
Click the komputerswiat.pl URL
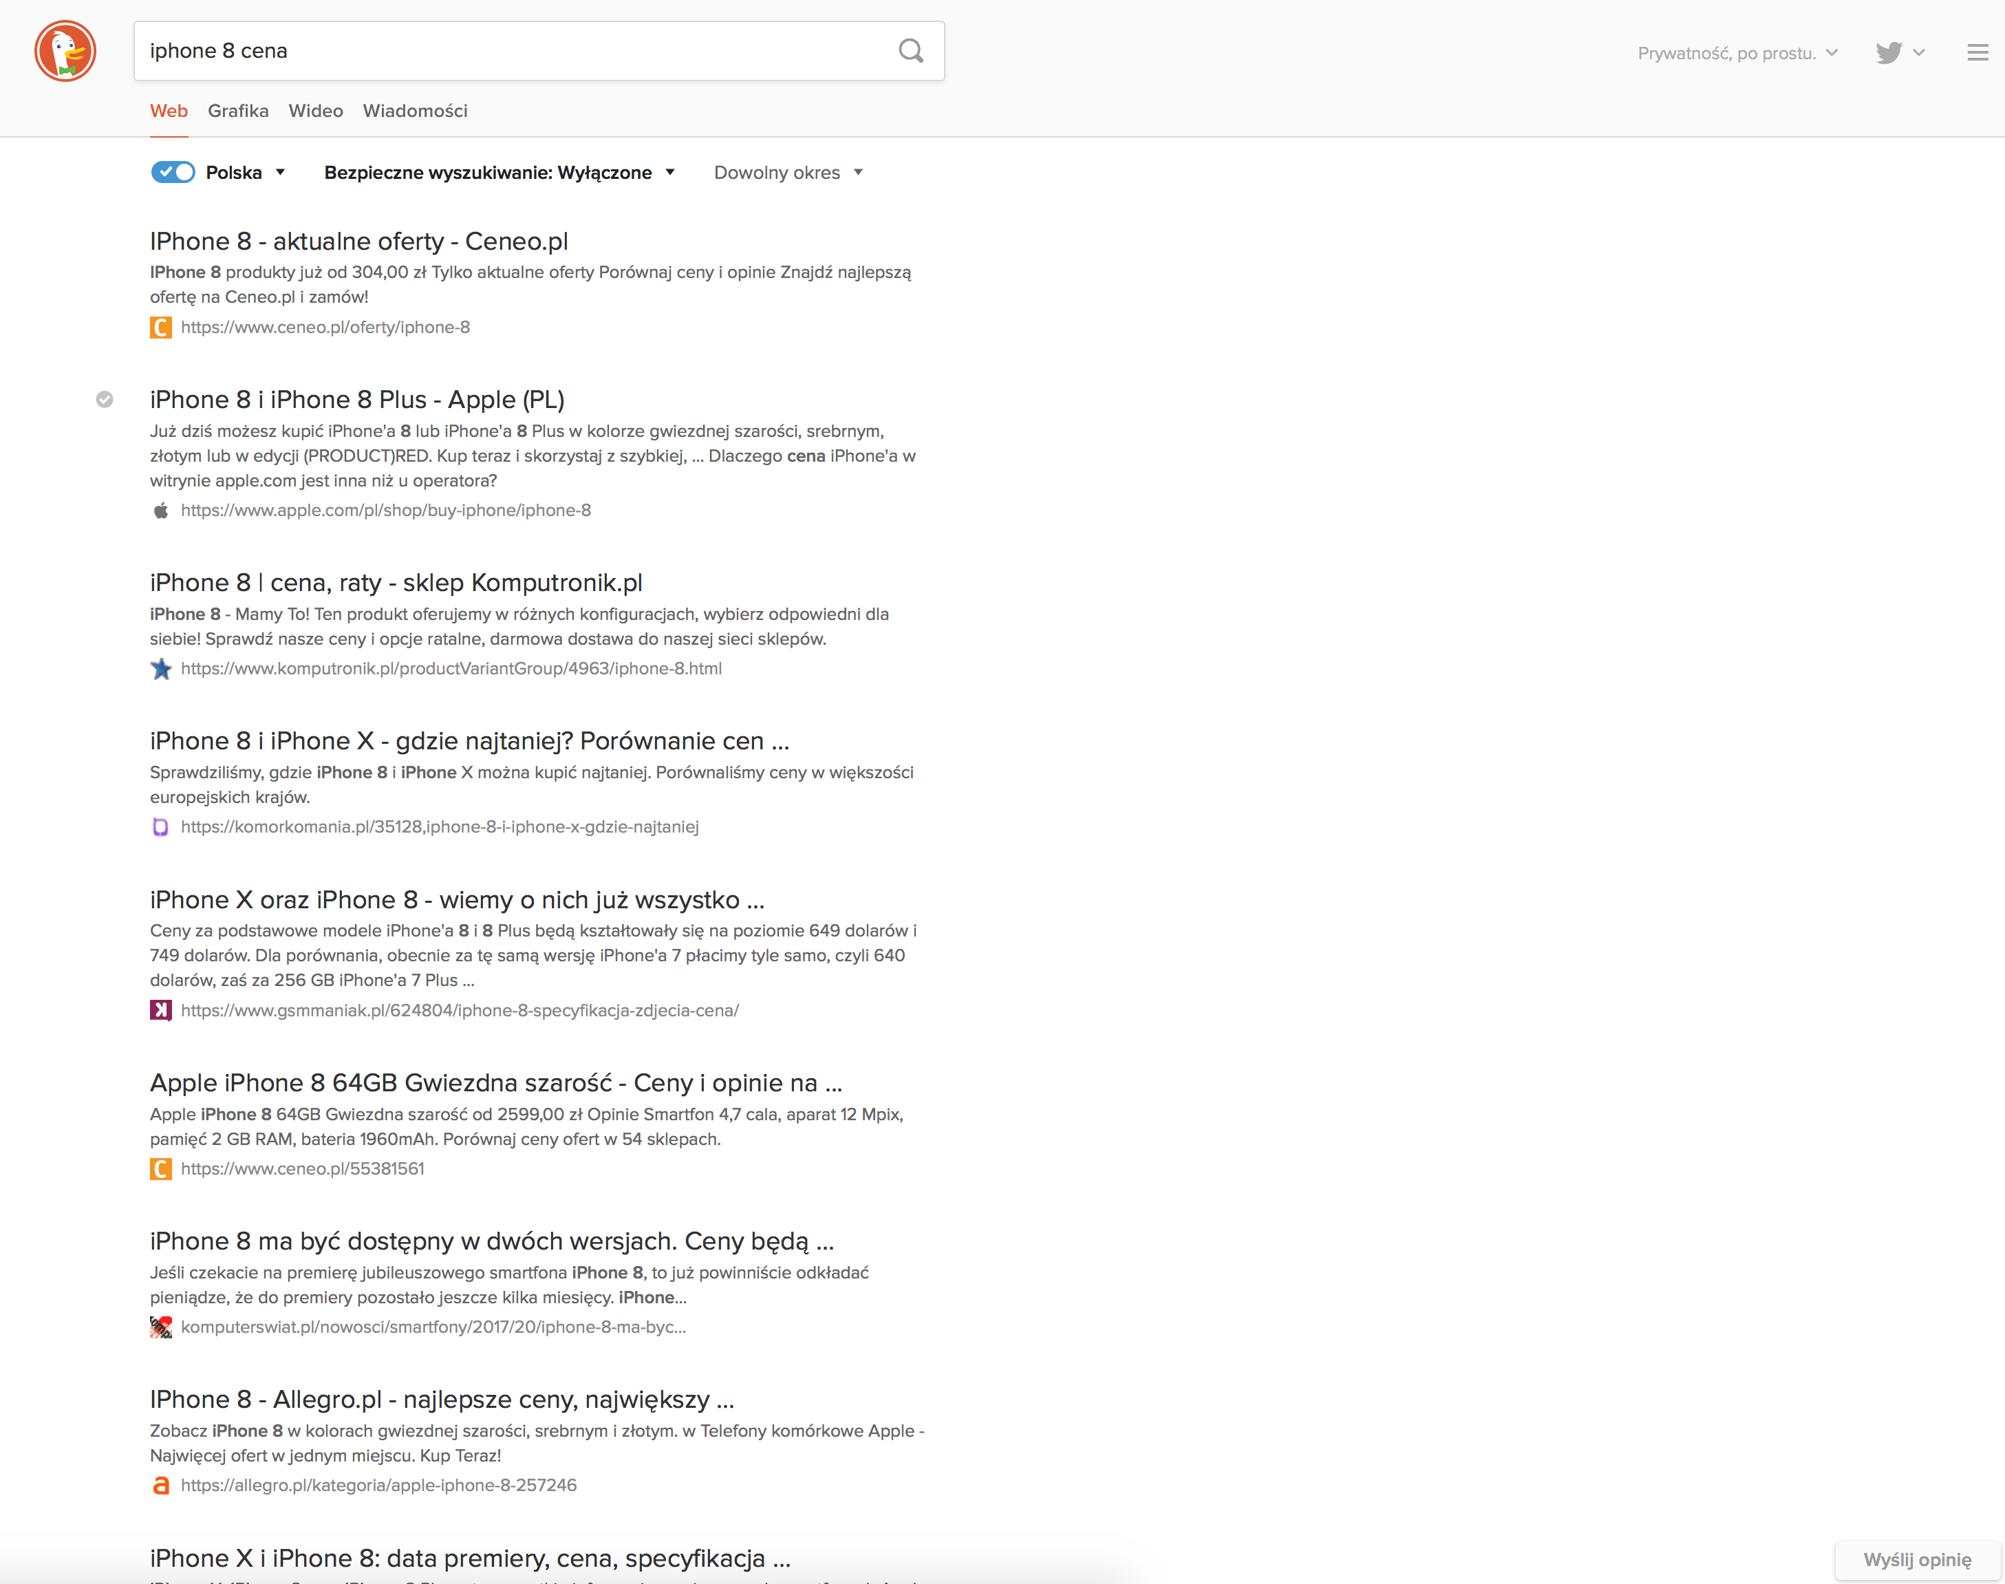coord(434,1327)
